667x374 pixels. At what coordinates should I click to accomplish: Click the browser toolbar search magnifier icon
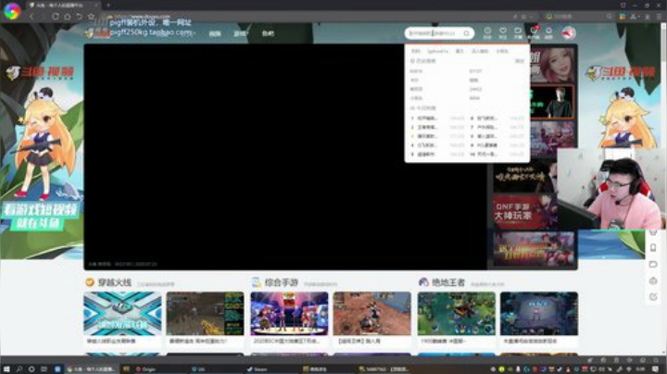pos(610,17)
